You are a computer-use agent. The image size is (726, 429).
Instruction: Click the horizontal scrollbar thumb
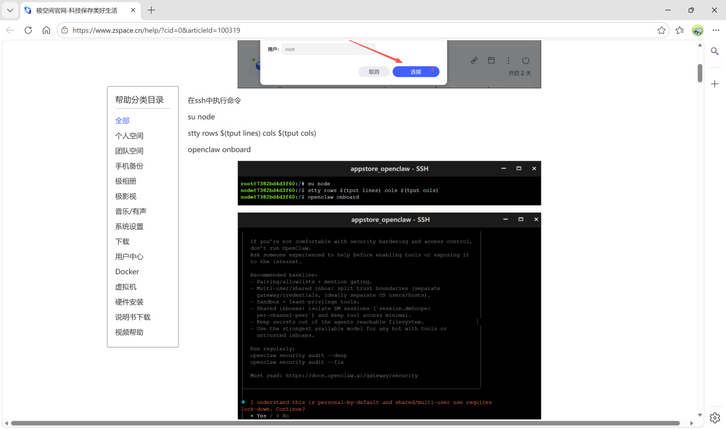click(345, 423)
